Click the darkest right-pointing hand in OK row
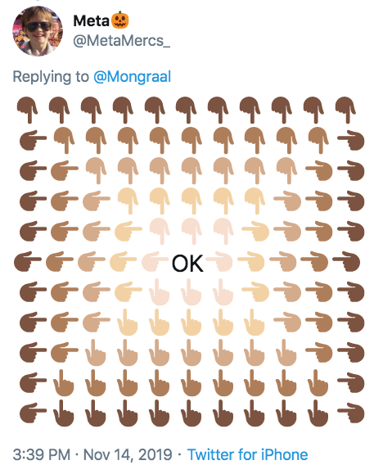Screen dimensions: 374x465 [346, 261]
